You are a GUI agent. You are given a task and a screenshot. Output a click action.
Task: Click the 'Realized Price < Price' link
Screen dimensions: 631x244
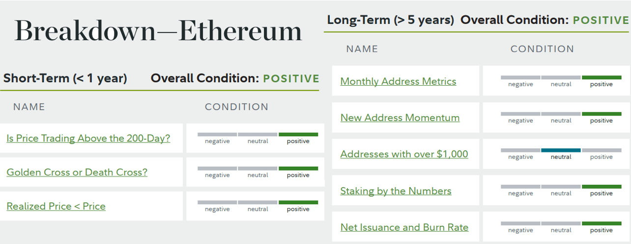pyautogui.click(x=56, y=206)
